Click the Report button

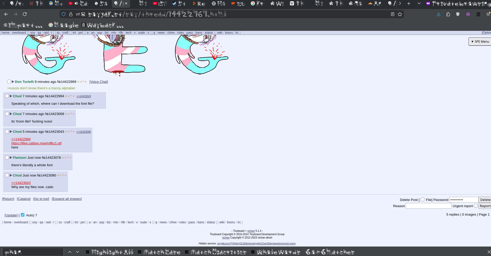485,206
